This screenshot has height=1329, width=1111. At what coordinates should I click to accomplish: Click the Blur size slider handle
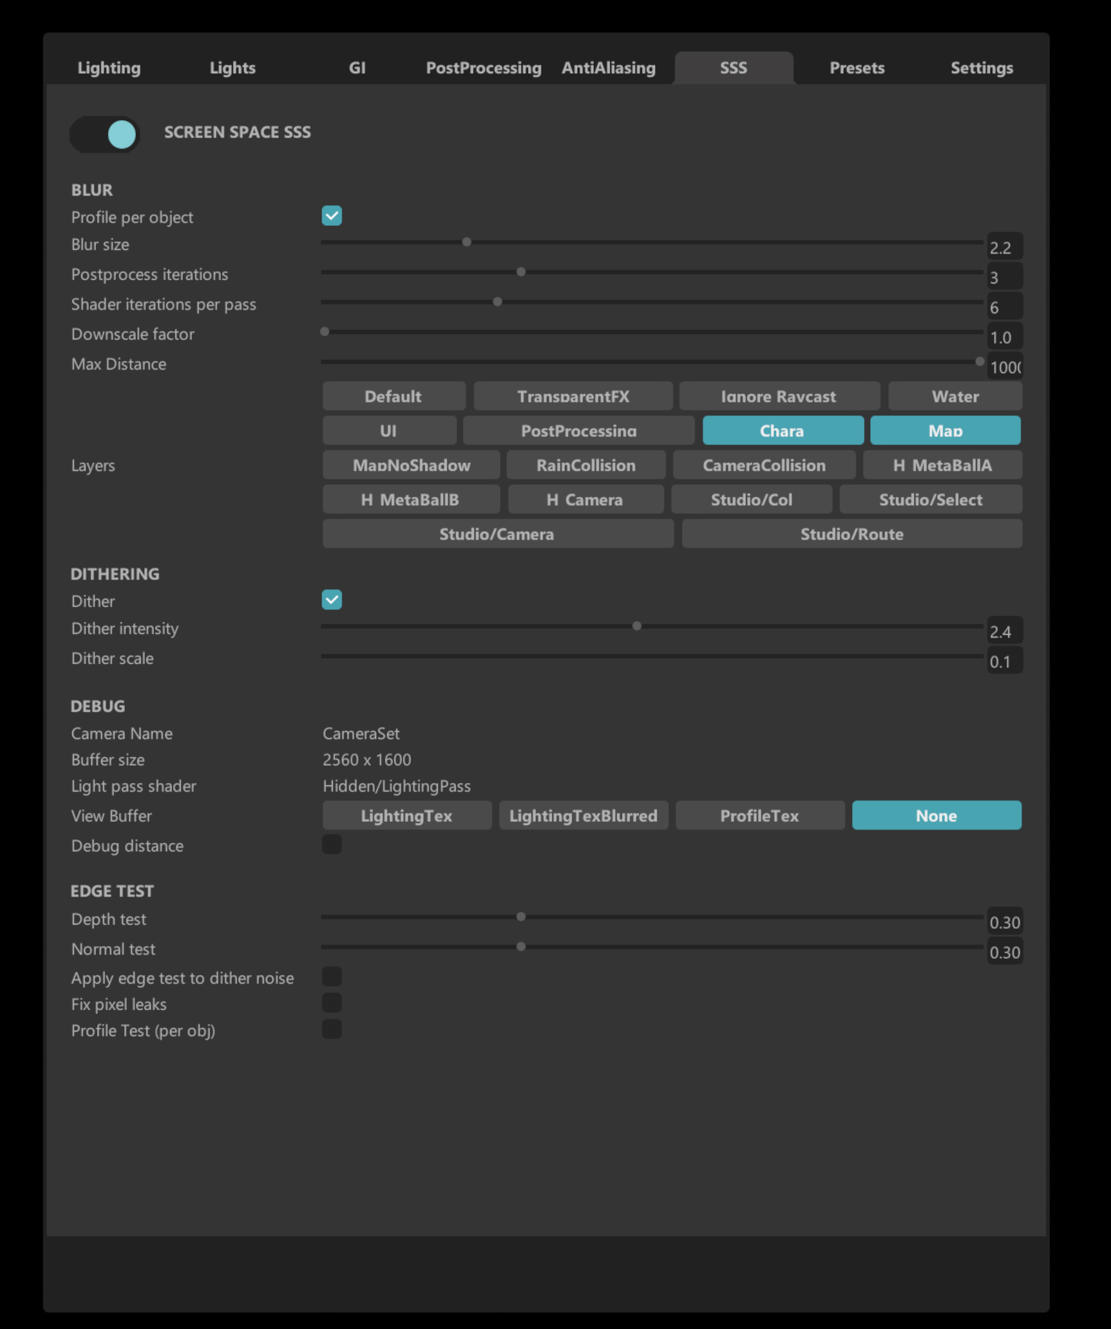coord(466,242)
